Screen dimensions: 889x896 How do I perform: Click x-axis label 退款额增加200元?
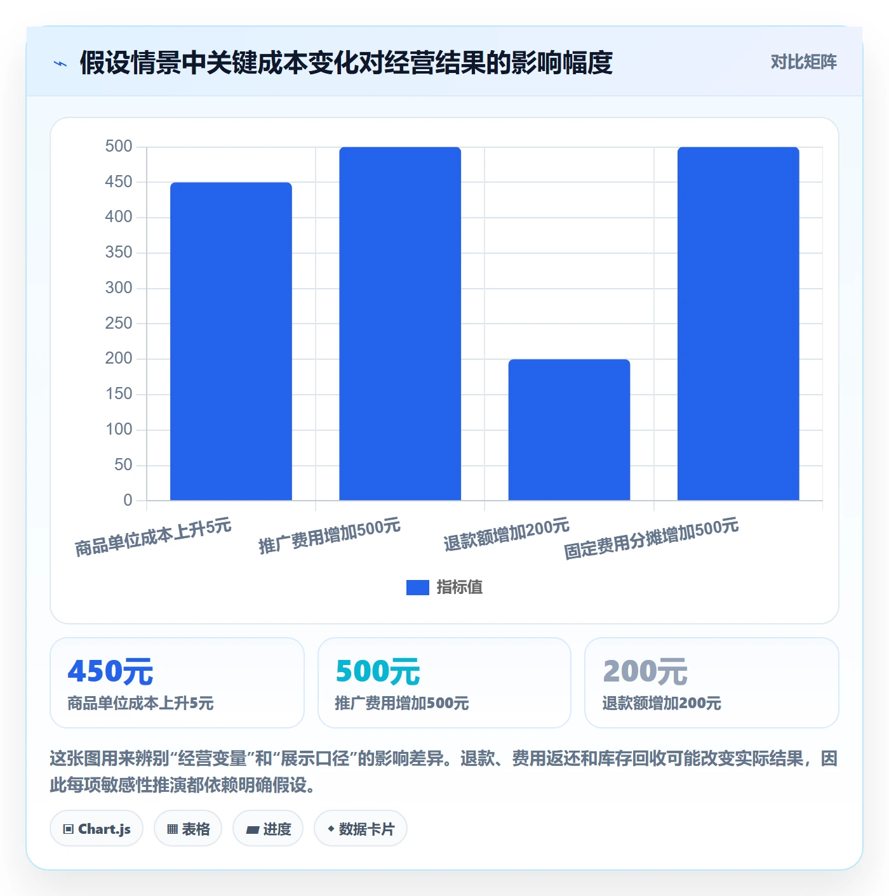(507, 534)
